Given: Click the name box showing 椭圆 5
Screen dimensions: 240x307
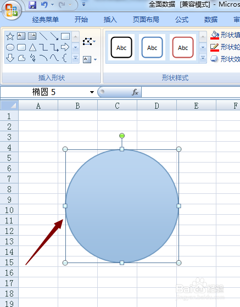Looking at the screenshot, I should (44, 92).
